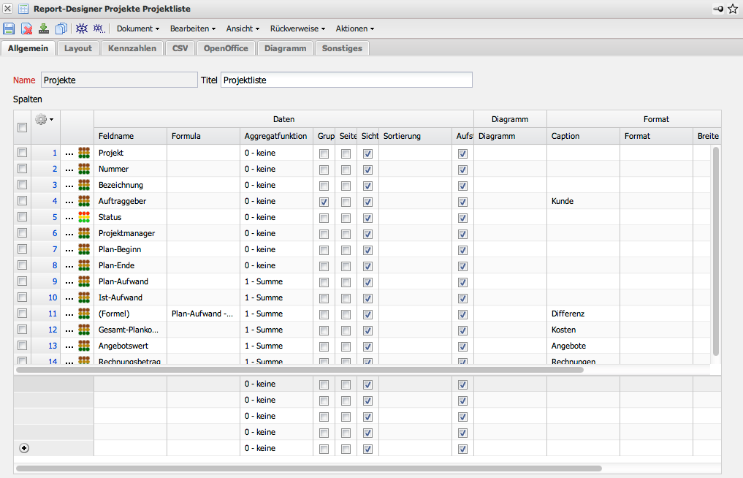743x478 pixels.
Task: Click the plus icon to add row
Action: [x=24, y=448]
